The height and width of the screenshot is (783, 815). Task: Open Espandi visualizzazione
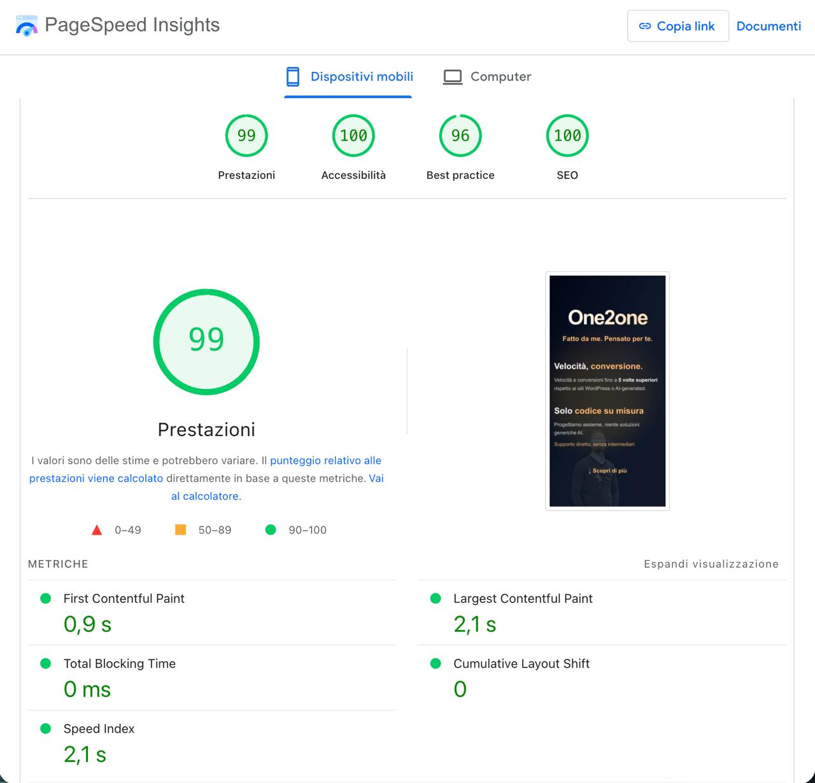(x=711, y=563)
